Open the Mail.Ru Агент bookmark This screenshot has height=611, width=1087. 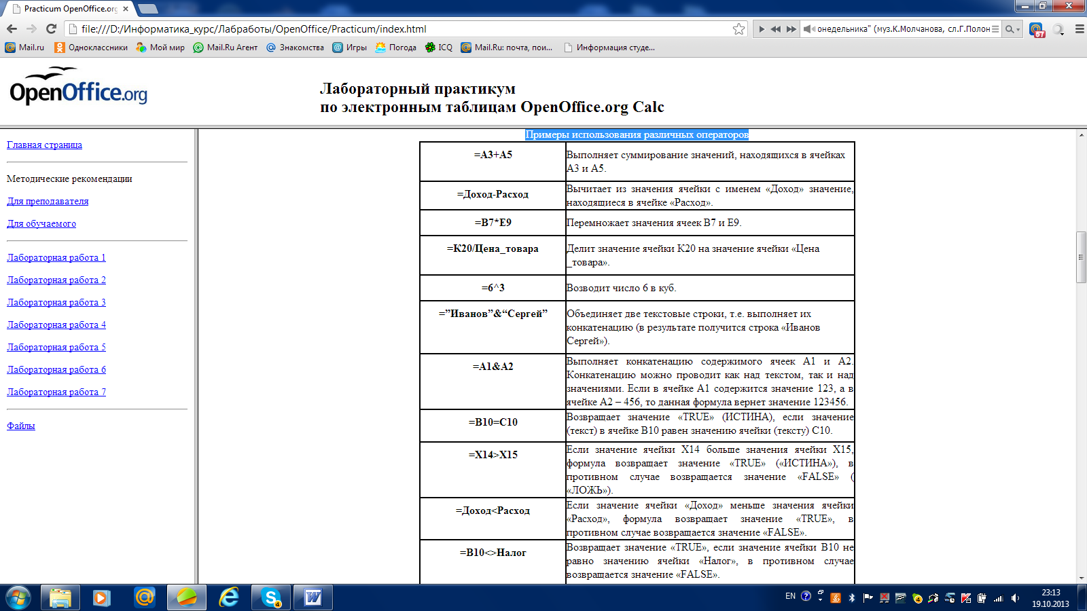[226, 48]
